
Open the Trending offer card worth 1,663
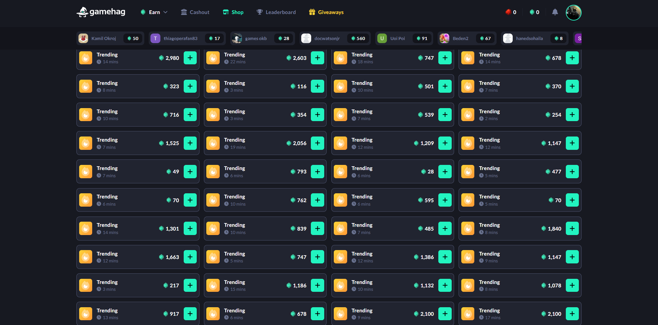(130, 257)
